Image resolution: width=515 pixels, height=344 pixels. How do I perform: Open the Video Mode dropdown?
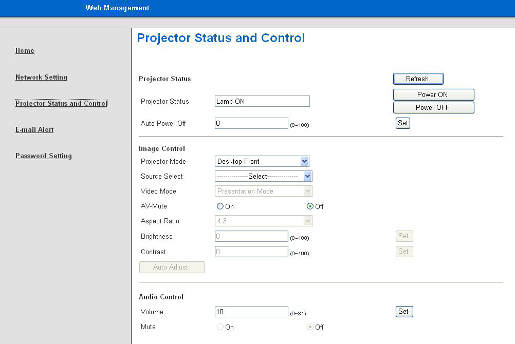(x=264, y=191)
